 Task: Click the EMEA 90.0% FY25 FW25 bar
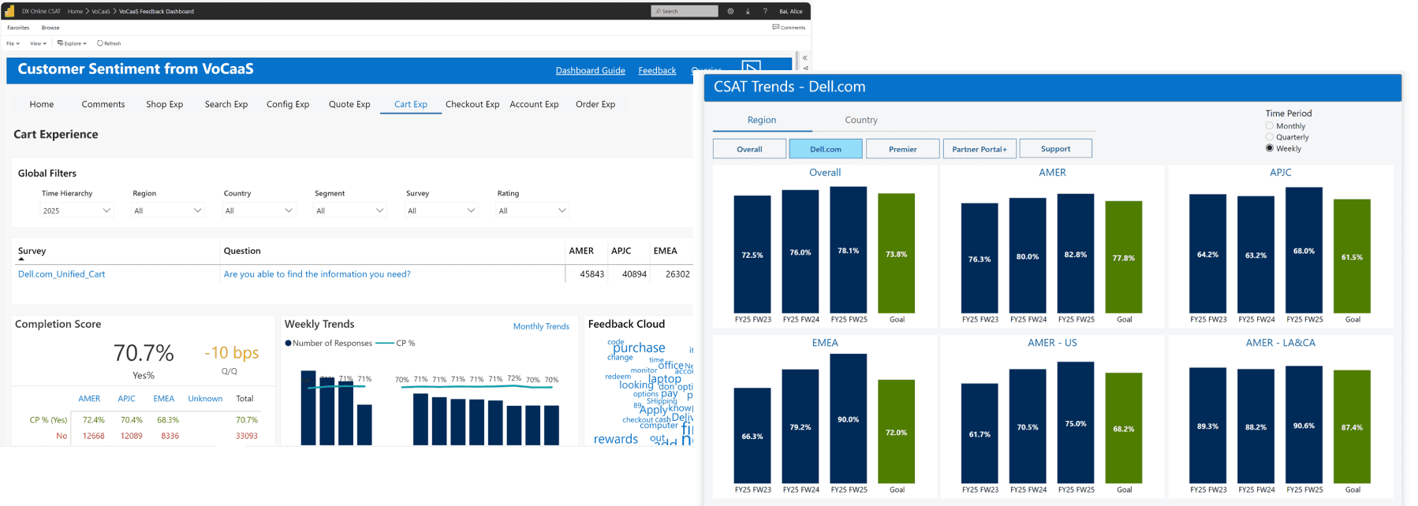(x=849, y=419)
